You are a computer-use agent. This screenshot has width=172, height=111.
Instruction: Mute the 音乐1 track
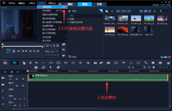[x=15, y=105]
